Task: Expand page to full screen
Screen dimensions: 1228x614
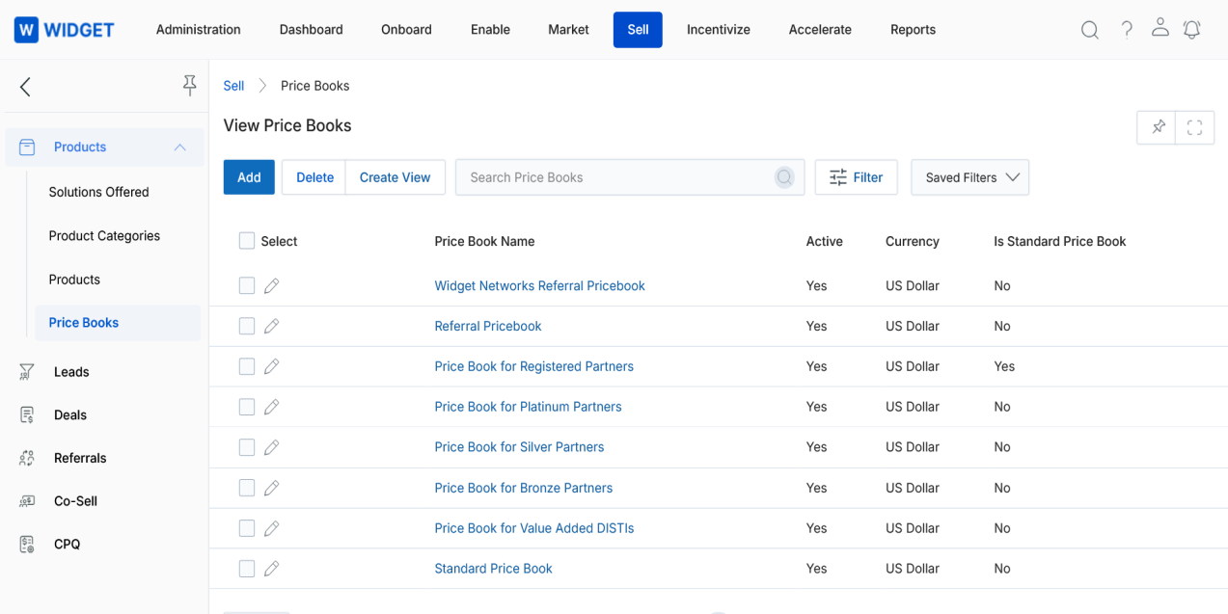Action: (1194, 127)
